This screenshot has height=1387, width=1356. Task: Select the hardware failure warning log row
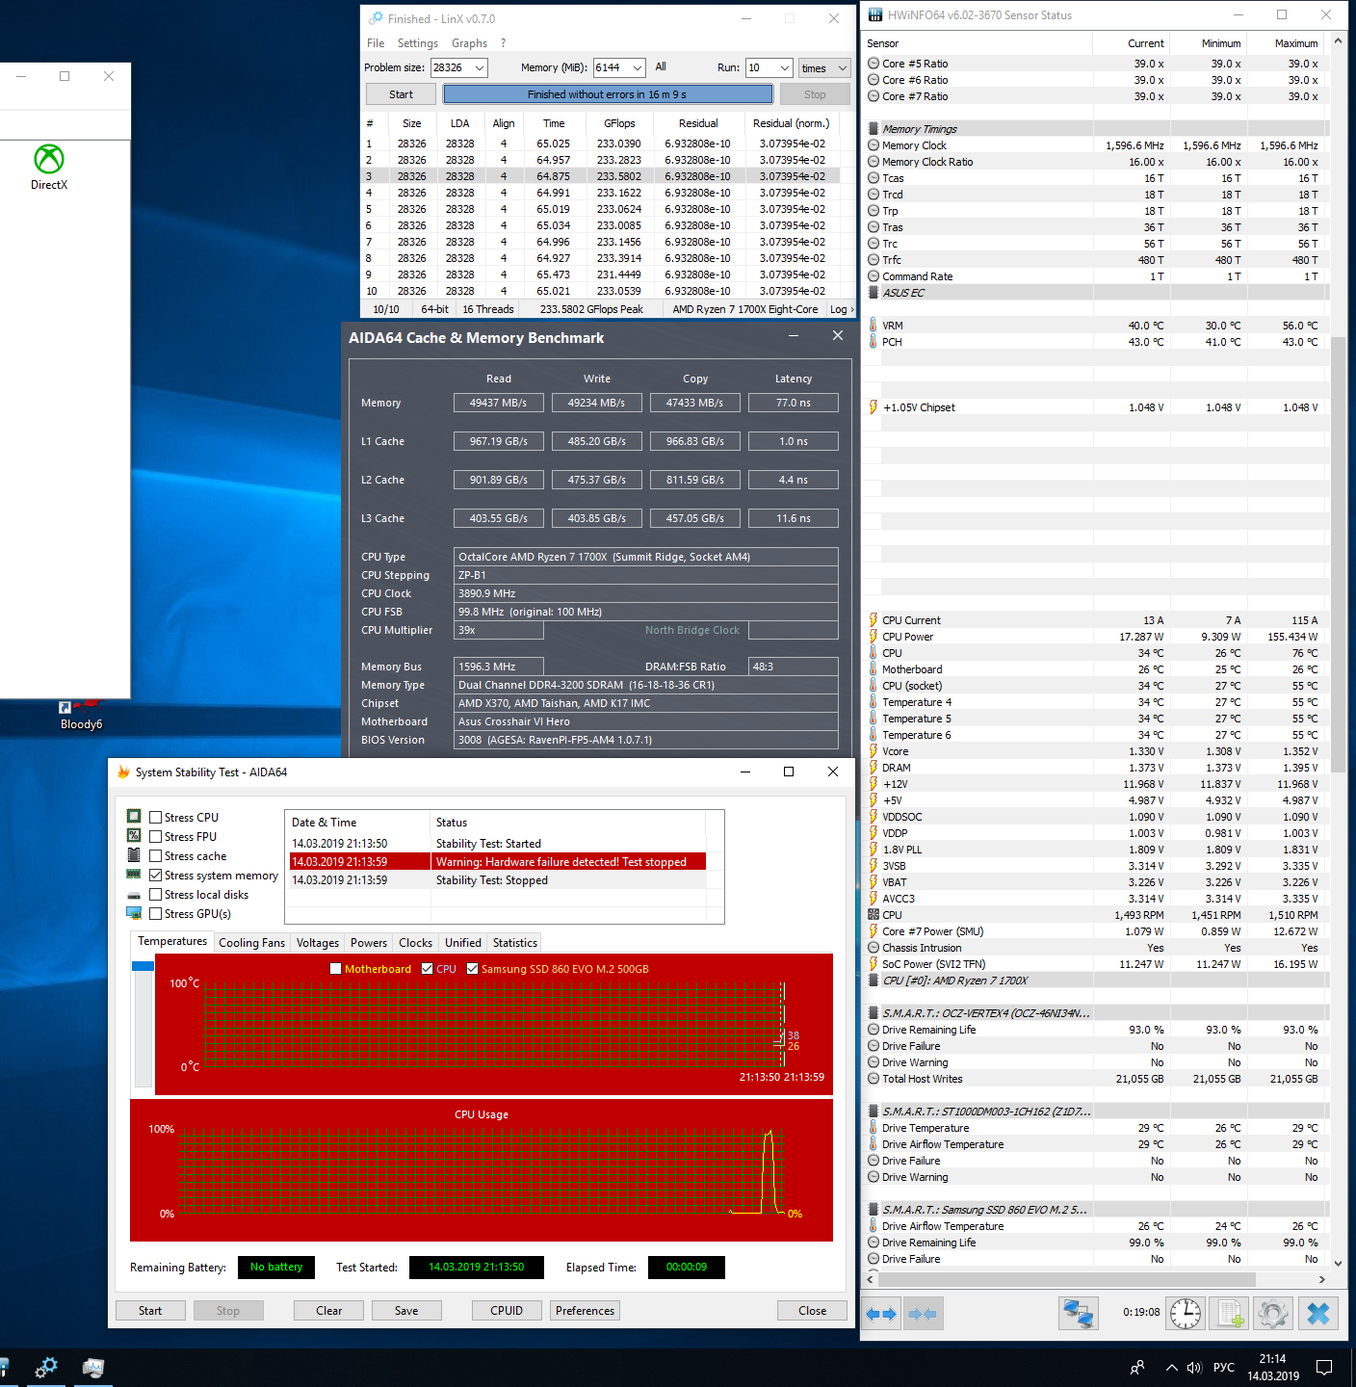(498, 862)
